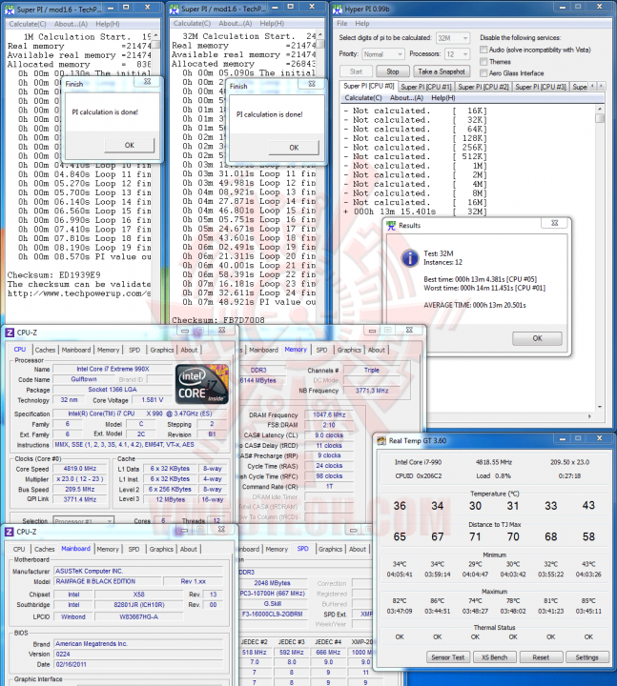This screenshot has height=686, width=617.
Task: Open the Priority Normal dropdown
Action: [x=382, y=54]
